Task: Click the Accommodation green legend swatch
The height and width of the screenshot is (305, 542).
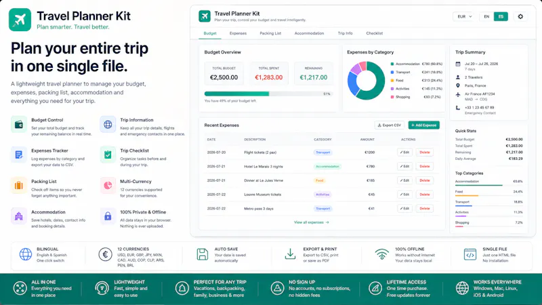Action: [392, 64]
